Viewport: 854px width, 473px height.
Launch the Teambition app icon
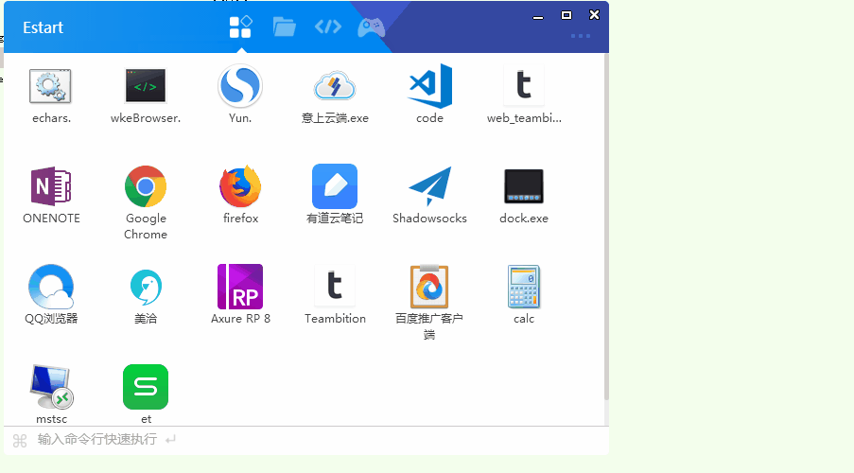(x=335, y=286)
